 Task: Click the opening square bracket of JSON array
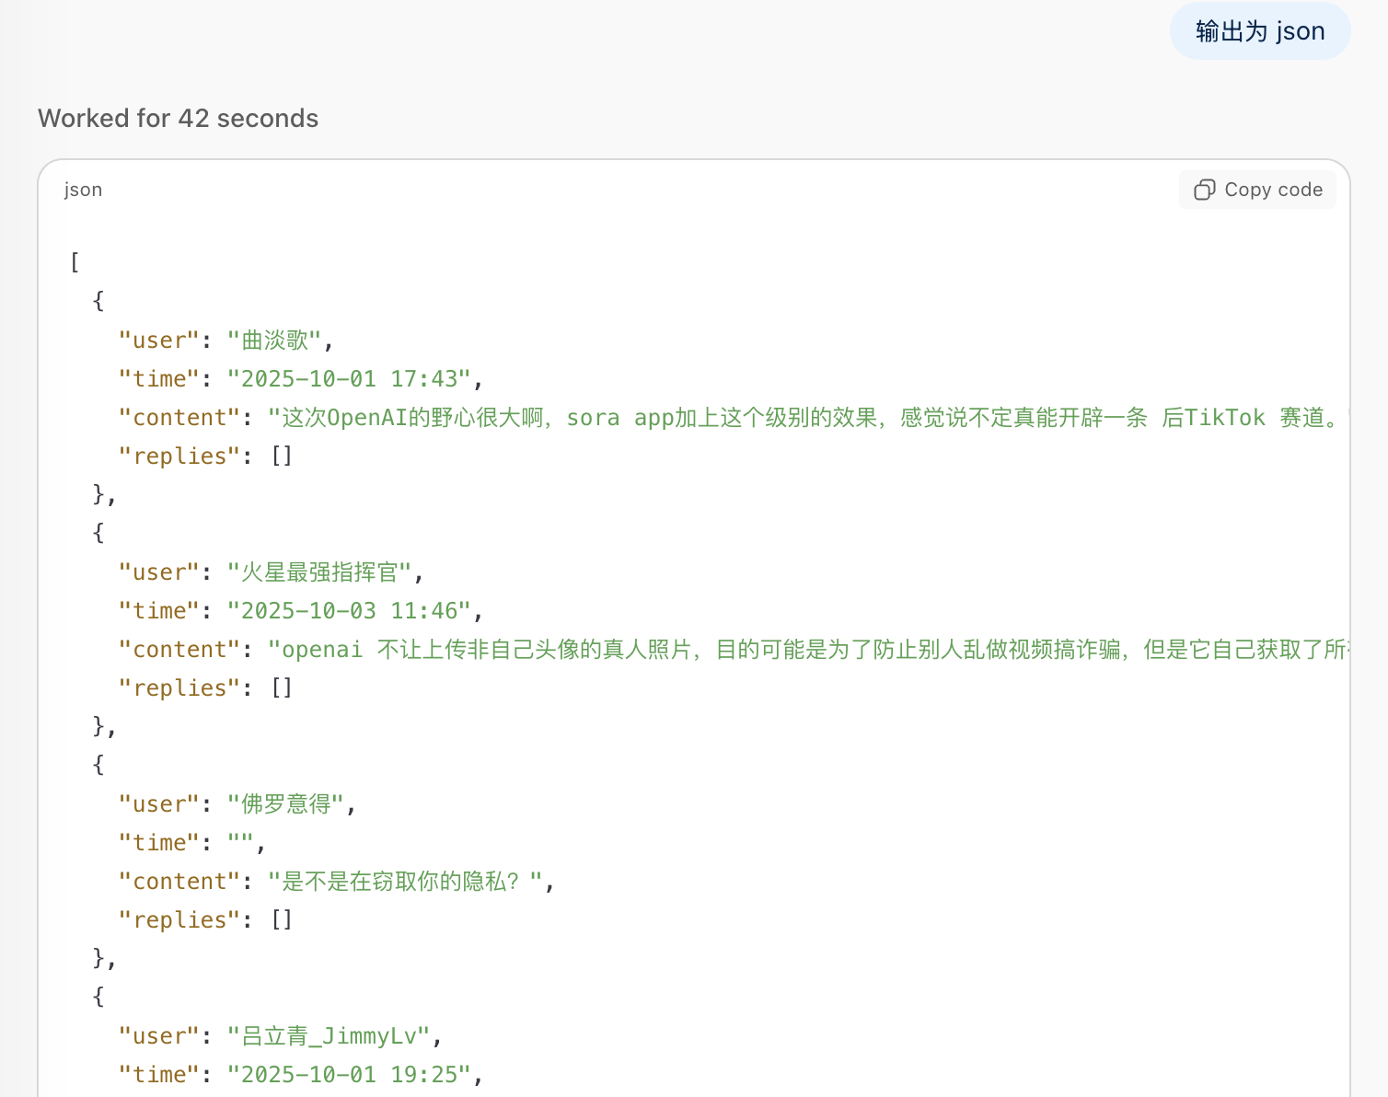pos(75,262)
